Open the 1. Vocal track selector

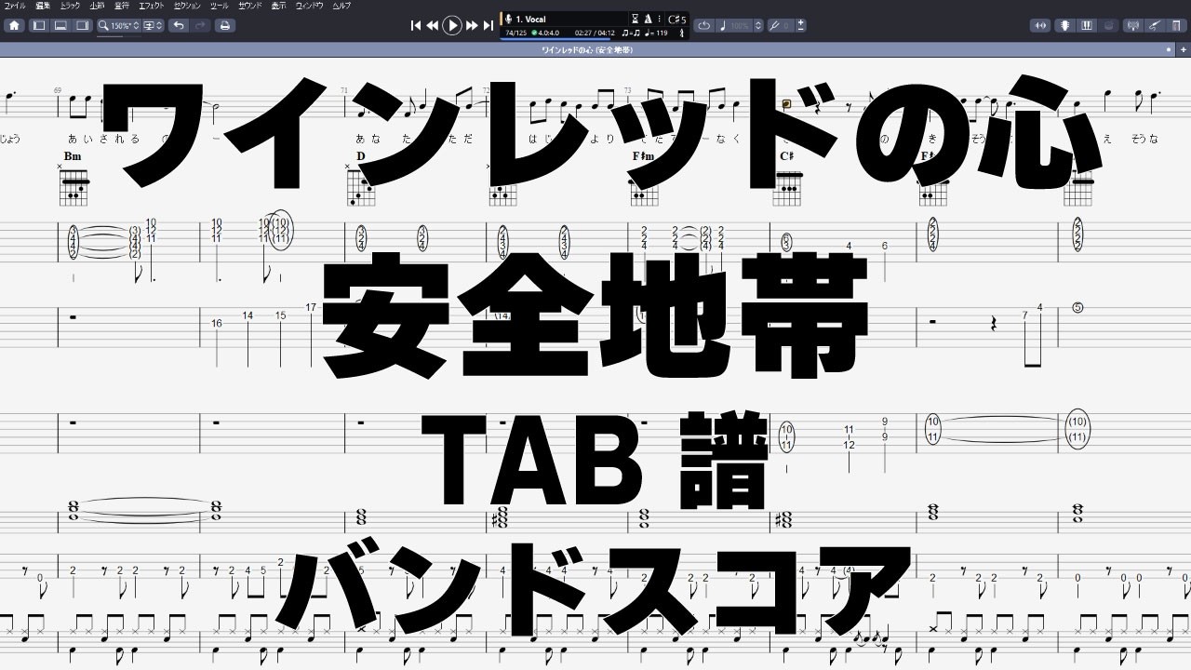[564, 19]
